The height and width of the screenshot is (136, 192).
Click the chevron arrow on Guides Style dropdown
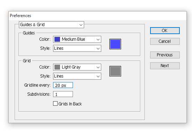click(x=98, y=49)
